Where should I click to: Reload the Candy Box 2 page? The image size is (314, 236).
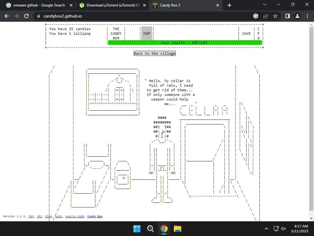(26, 16)
